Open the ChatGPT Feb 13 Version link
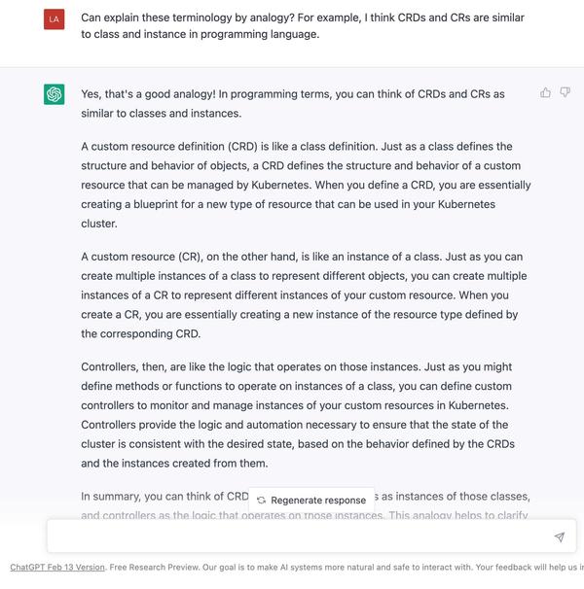The height and width of the screenshot is (589, 584). (x=57, y=567)
